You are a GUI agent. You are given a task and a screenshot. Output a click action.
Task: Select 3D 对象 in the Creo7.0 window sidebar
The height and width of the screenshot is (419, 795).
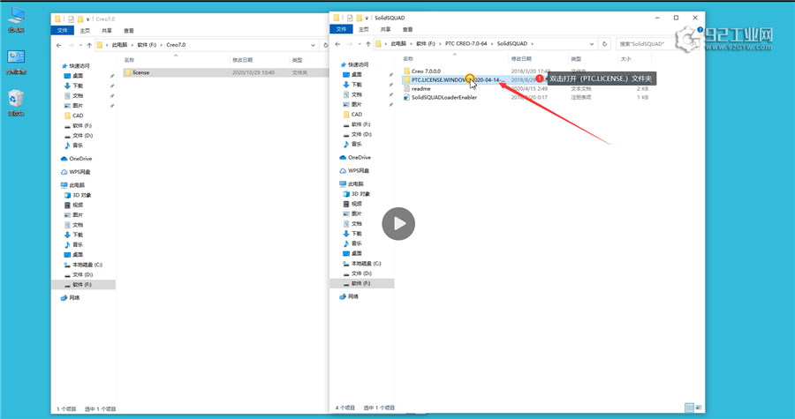click(x=78, y=195)
